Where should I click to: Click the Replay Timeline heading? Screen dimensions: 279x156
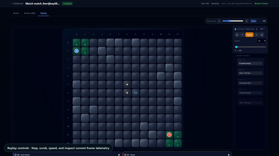click(246, 29)
